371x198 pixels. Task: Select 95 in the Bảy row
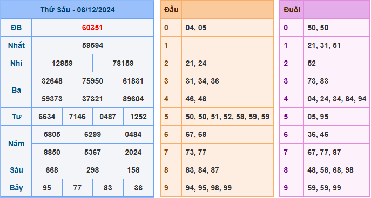47,188
